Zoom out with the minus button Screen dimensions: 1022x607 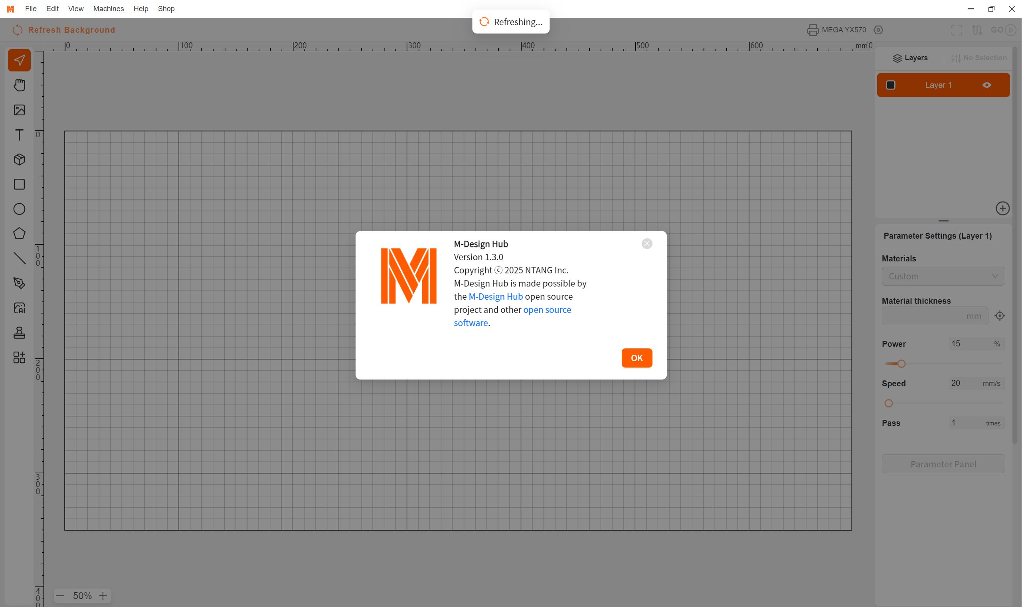60,595
